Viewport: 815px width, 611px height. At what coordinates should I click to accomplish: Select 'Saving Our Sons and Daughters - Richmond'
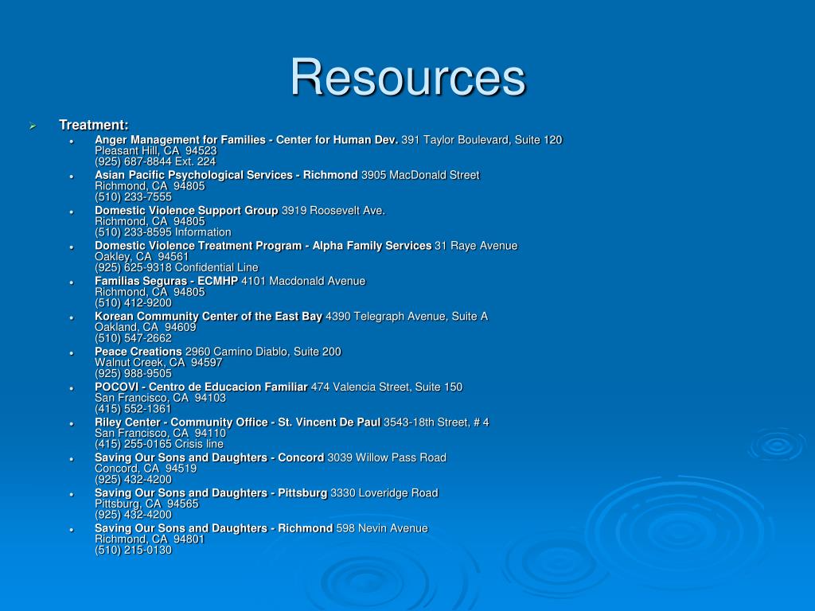pos(213,528)
